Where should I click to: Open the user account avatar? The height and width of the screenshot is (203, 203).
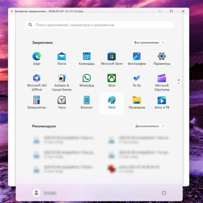pos(36,193)
